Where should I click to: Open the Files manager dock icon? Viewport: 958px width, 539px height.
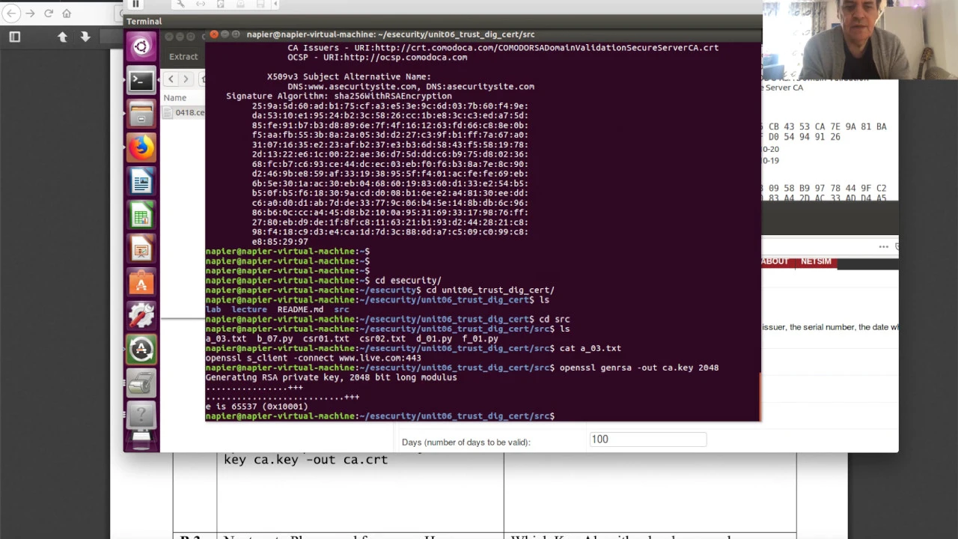(x=141, y=115)
